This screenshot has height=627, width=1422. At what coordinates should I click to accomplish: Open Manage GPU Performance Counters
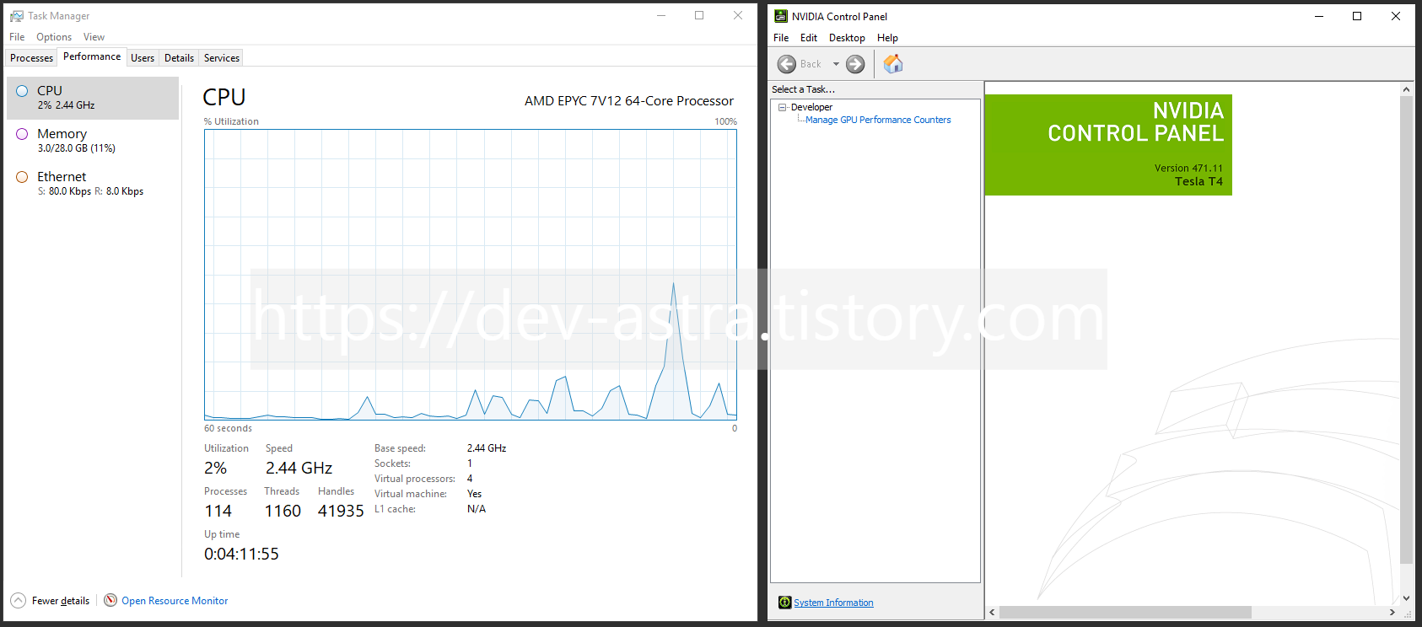tap(878, 120)
